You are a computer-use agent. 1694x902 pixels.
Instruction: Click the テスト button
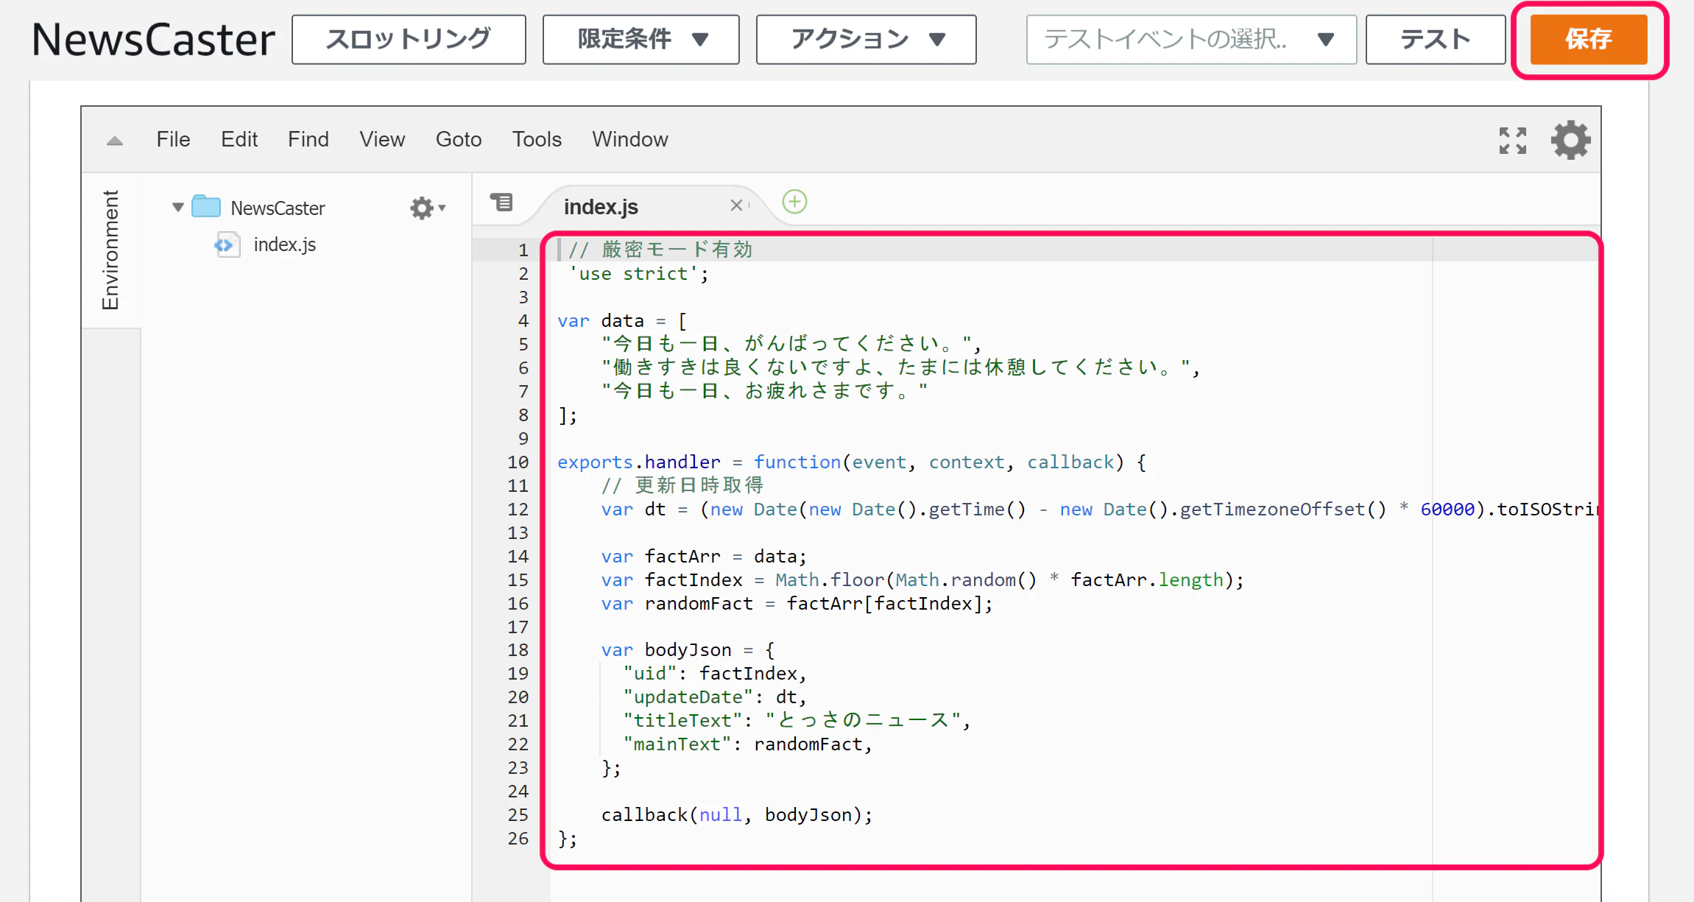(1435, 40)
